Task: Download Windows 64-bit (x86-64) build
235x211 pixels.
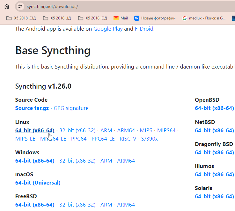Action: (35, 161)
